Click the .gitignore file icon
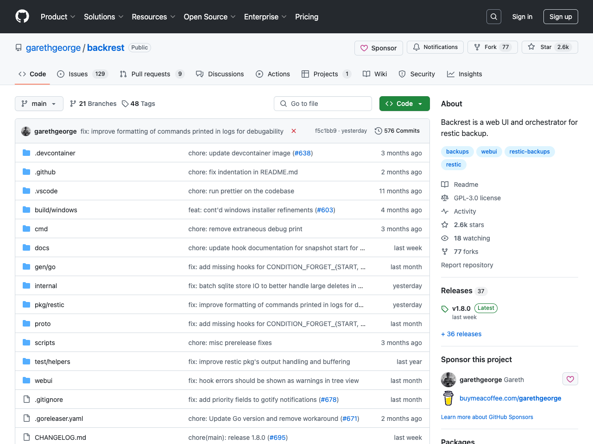Viewport: 593px width, 444px height. pos(26,399)
